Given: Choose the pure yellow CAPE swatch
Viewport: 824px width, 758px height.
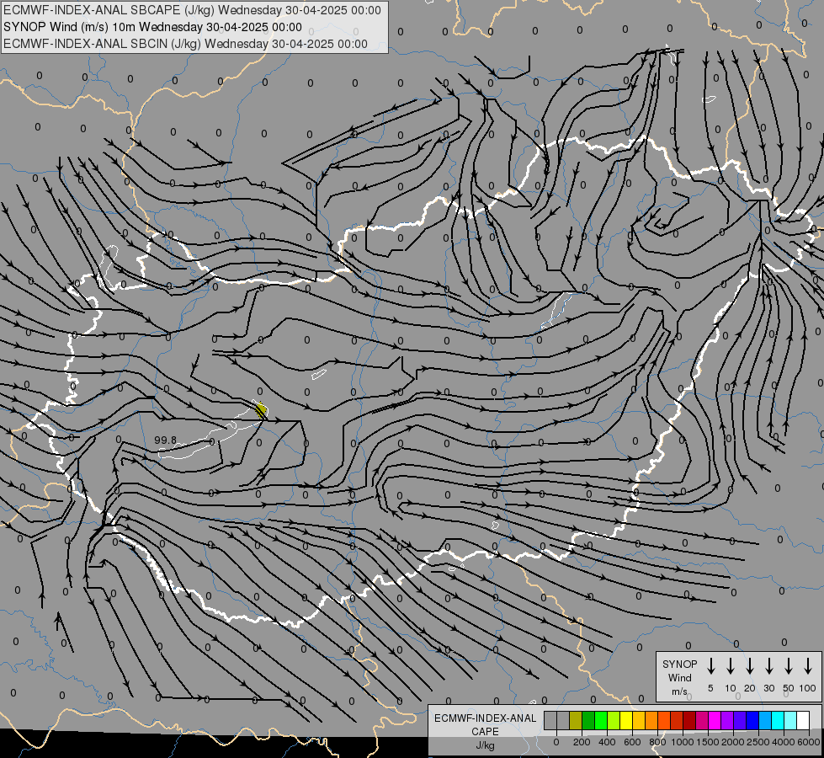Looking at the screenshot, I should (x=626, y=720).
